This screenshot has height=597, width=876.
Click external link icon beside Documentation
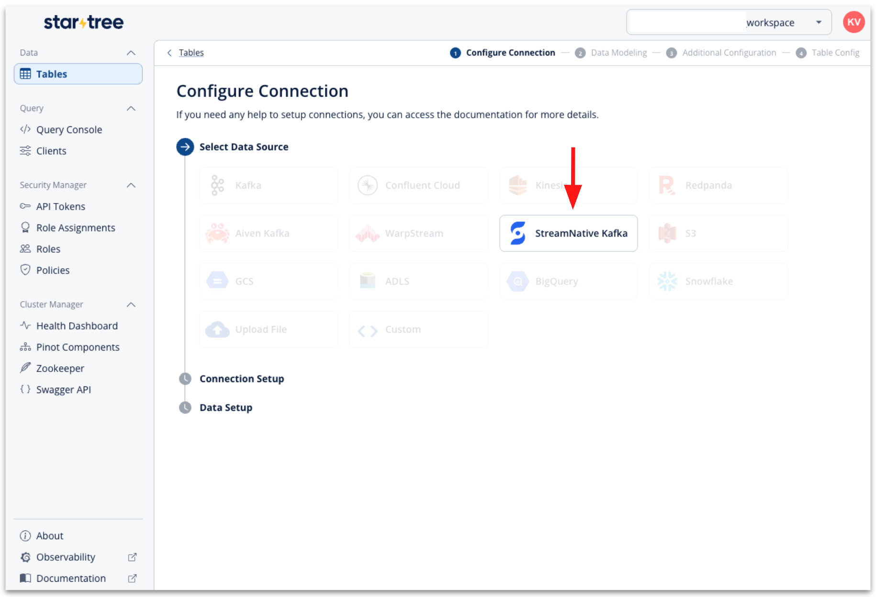point(132,578)
